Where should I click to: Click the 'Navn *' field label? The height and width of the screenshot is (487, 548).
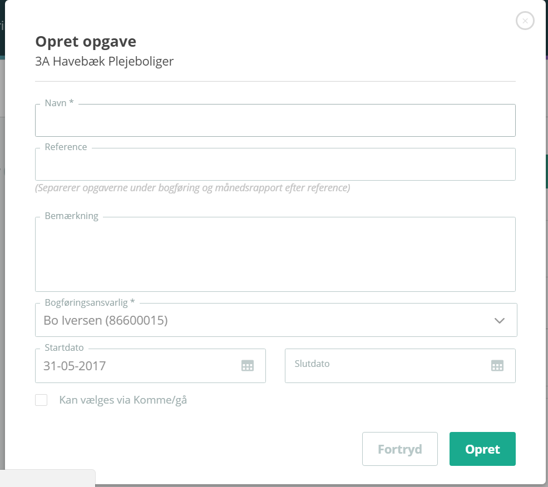pos(59,103)
